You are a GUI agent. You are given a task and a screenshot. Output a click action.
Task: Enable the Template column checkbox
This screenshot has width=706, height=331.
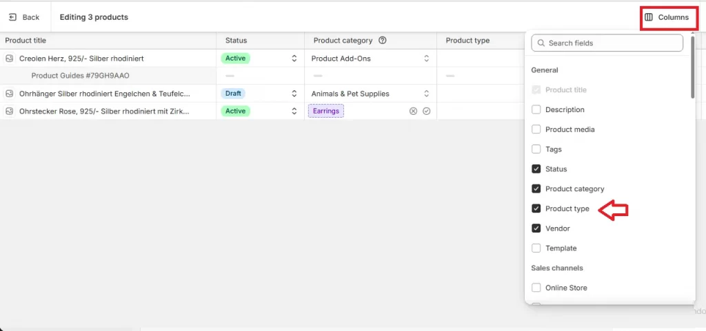[536, 248]
